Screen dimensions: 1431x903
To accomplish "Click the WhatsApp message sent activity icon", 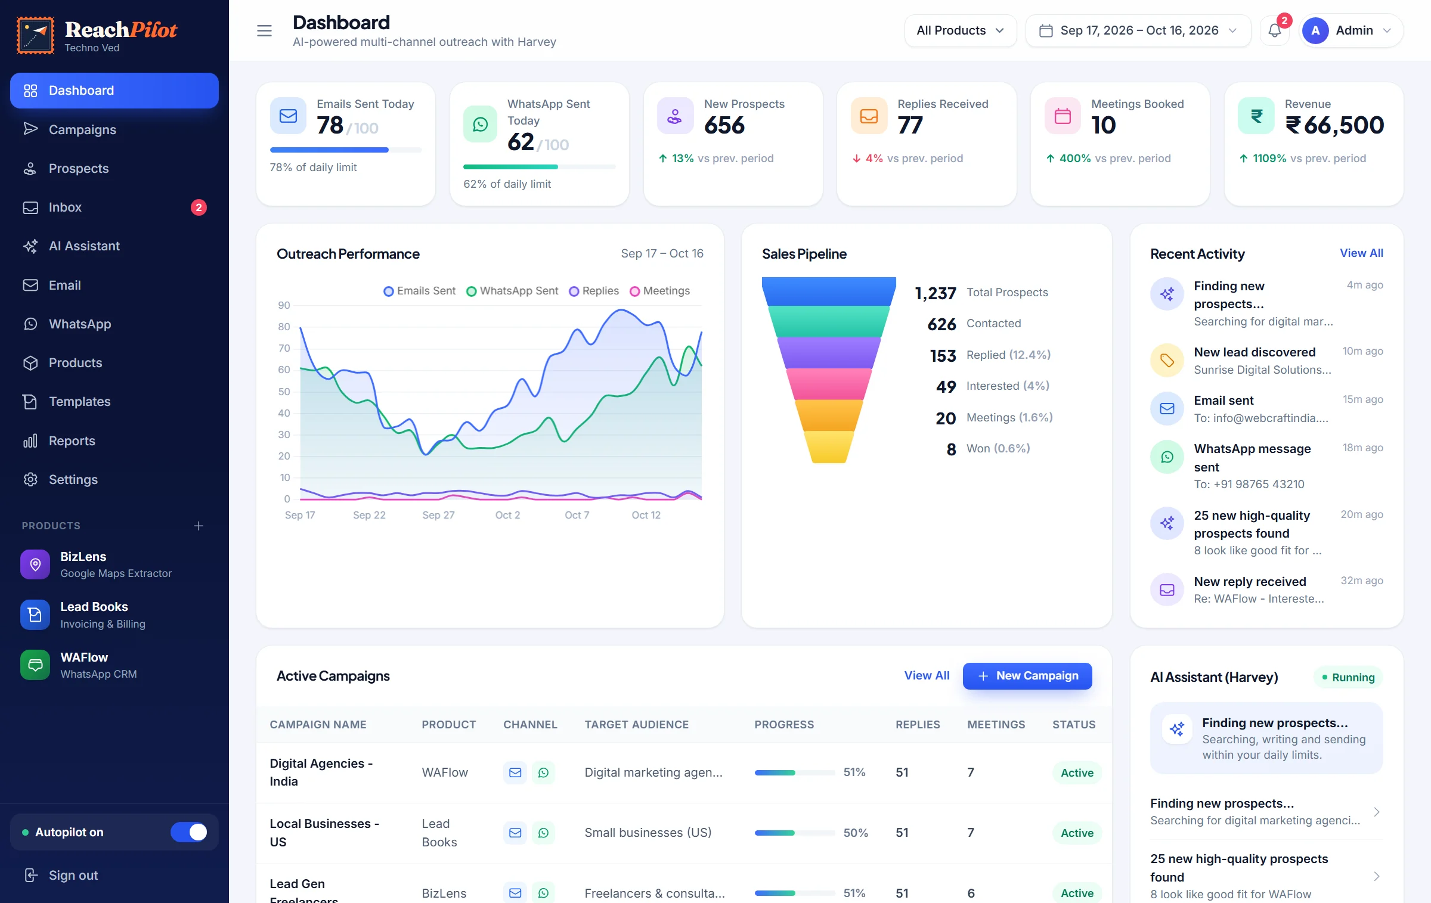I will click(x=1167, y=457).
